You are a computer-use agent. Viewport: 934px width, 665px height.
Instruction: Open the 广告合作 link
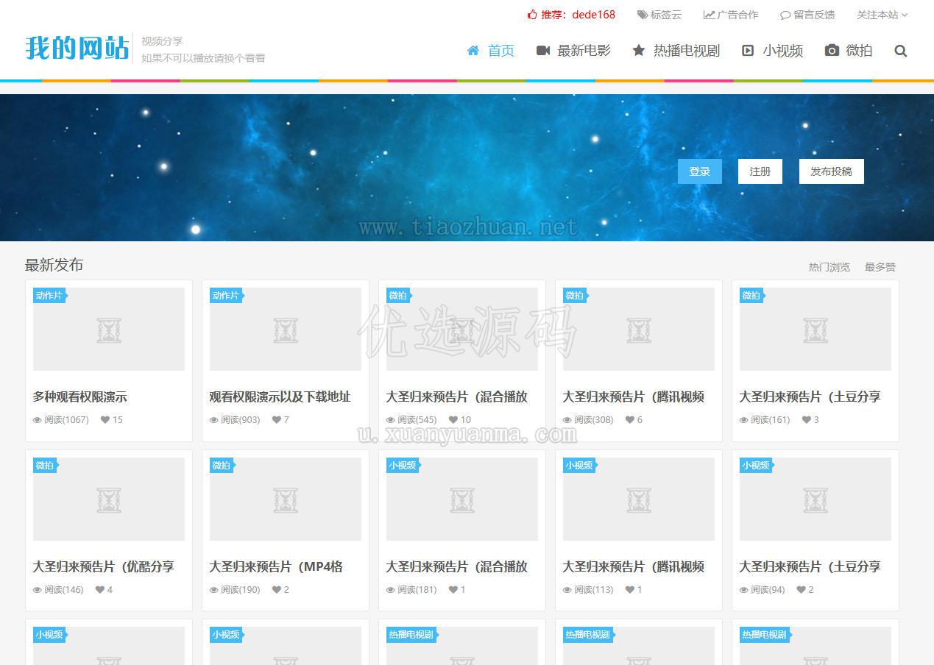pos(731,15)
